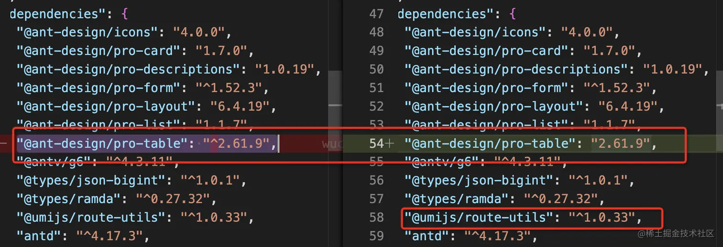
Task: Click "@umijs/route-utils" key in the right pane
Action: [x=479, y=217]
